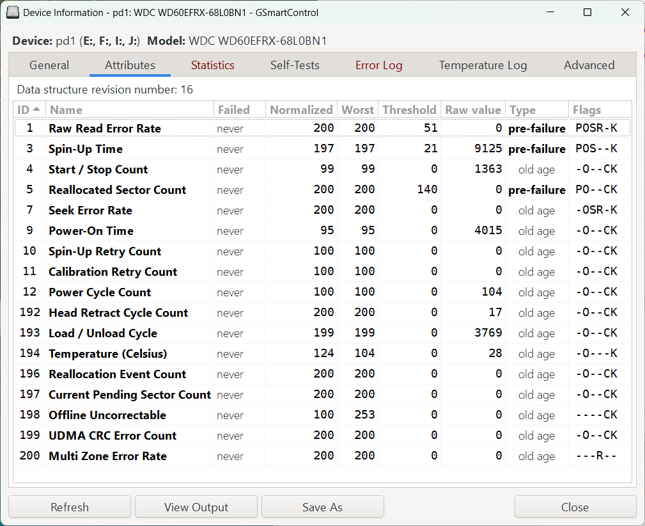
Task: Switch to the General tab
Action: click(x=49, y=65)
